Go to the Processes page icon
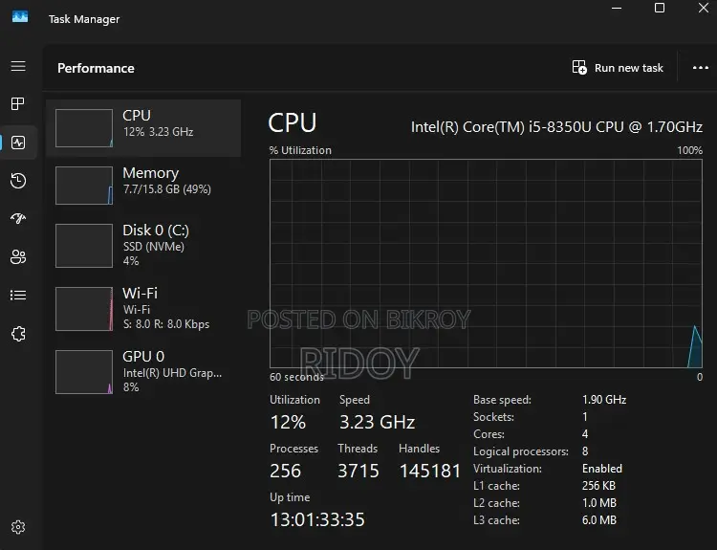 [x=18, y=104]
